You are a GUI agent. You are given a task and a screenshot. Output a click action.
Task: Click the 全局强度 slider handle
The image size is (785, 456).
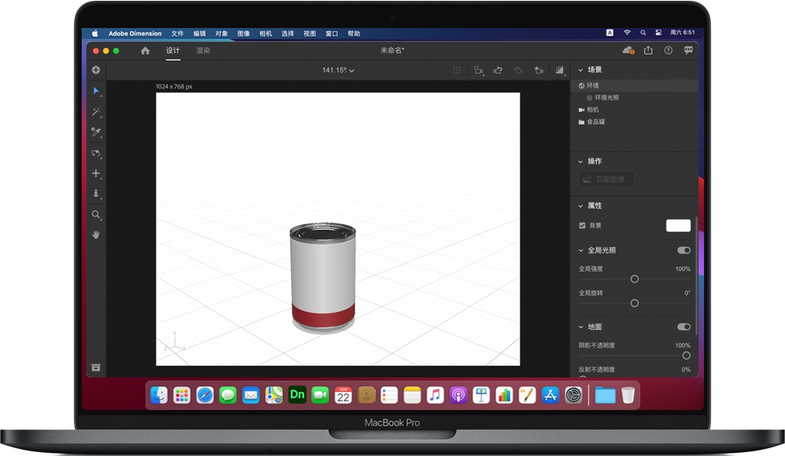pos(635,279)
